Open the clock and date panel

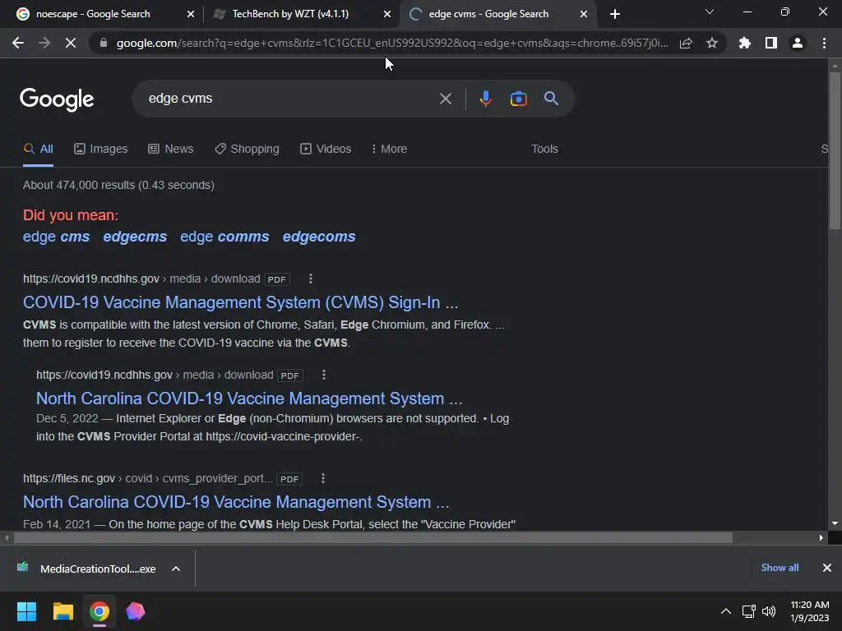tap(810, 611)
